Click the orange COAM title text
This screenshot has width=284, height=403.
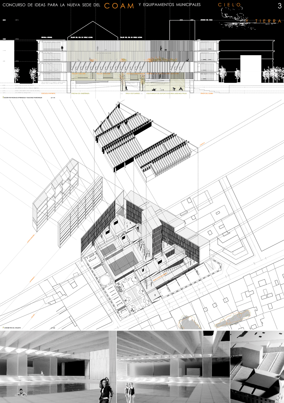tap(119, 6)
